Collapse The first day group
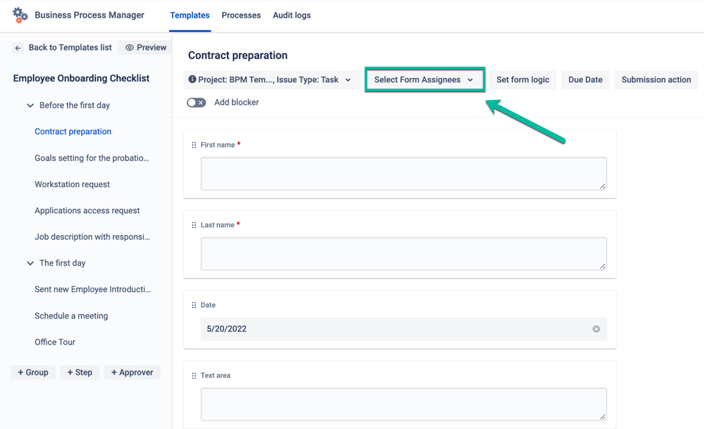704x429 pixels. click(30, 263)
